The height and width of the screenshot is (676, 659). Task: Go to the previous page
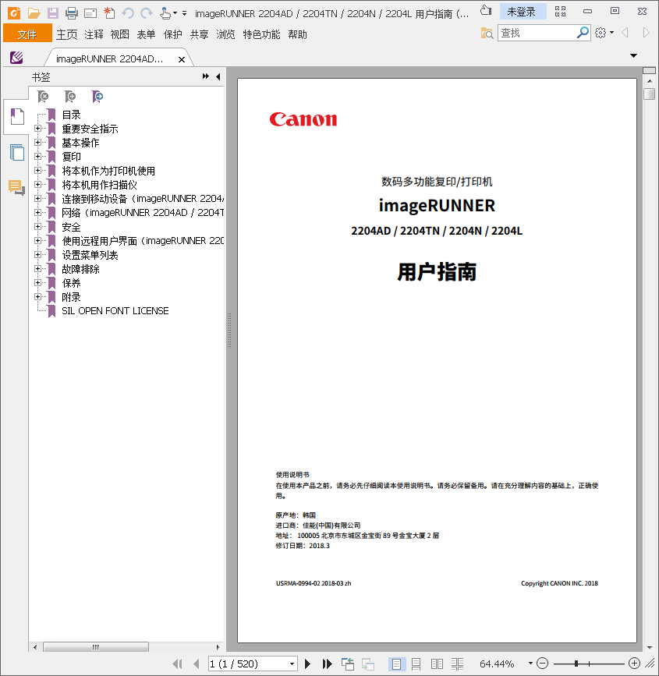coord(197,664)
